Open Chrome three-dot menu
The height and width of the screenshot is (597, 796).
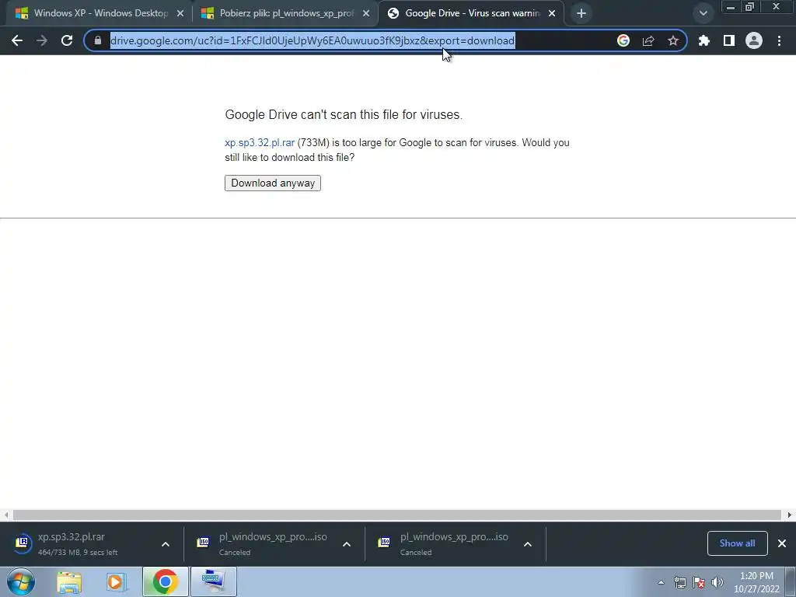[x=779, y=40]
